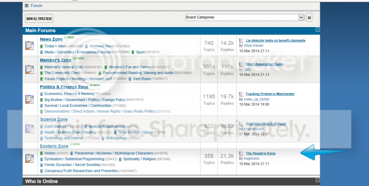
Task: Open the Board Categories dropdown
Action: coord(245,17)
